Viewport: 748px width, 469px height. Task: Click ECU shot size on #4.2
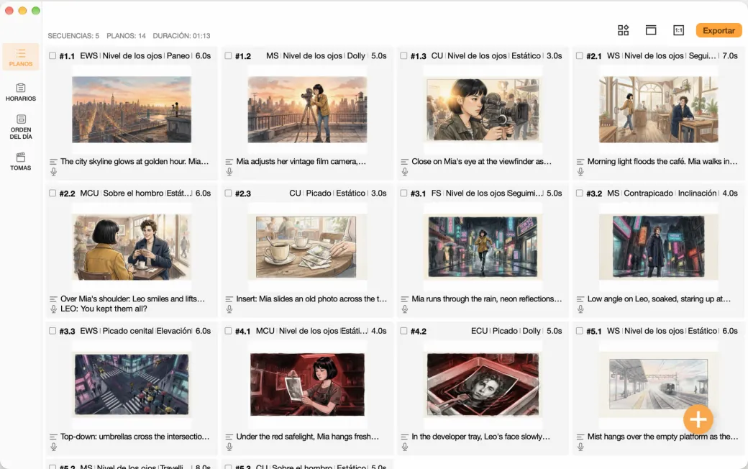point(480,331)
